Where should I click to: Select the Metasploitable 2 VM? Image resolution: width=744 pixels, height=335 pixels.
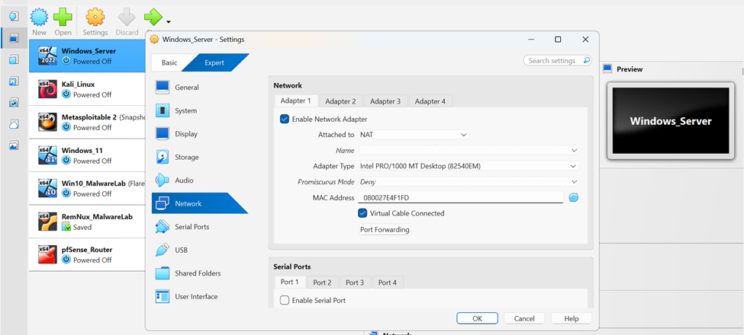[x=87, y=122]
